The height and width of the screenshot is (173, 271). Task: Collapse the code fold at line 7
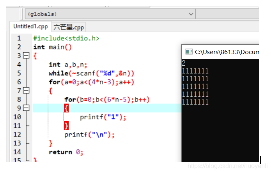(x=26, y=91)
